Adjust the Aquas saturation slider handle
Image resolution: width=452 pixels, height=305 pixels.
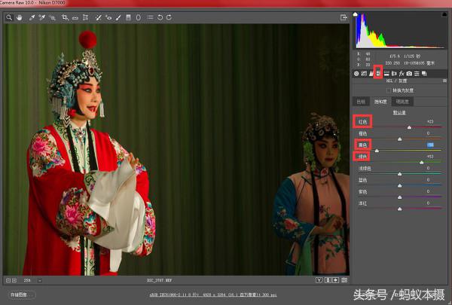[399, 174]
